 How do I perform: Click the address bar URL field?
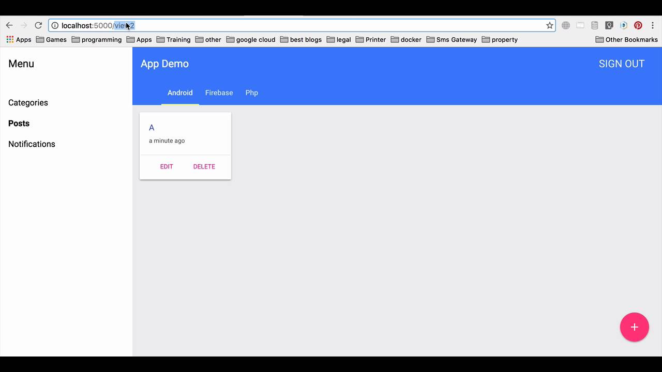pyautogui.click(x=302, y=25)
